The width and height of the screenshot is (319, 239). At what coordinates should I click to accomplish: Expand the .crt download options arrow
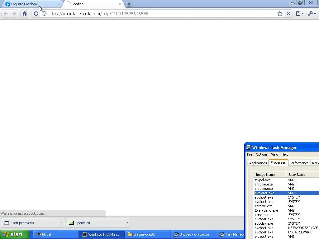127,222
